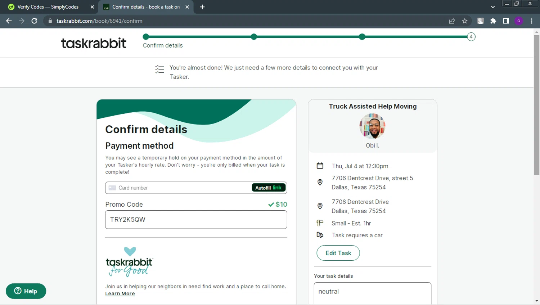
Task: Go back to the previous page
Action: (9, 21)
